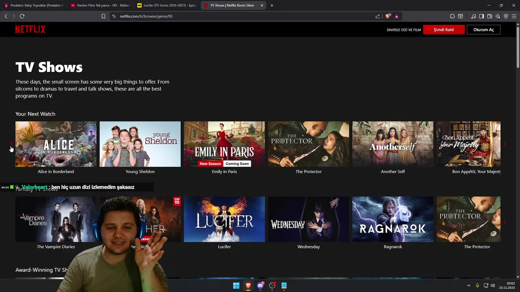Open The Protector in Your Next Watch
The height and width of the screenshot is (292, 520).
(308, 144)
